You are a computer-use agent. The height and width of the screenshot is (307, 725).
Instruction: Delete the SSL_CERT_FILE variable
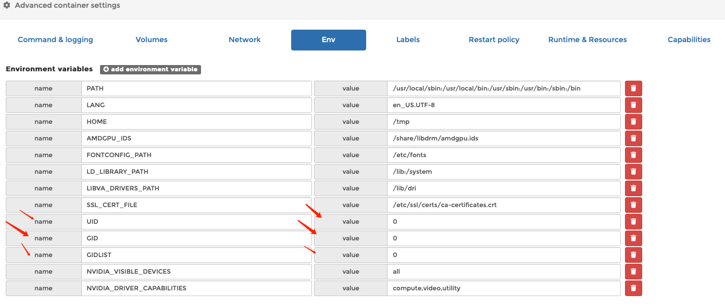(633, 205)
